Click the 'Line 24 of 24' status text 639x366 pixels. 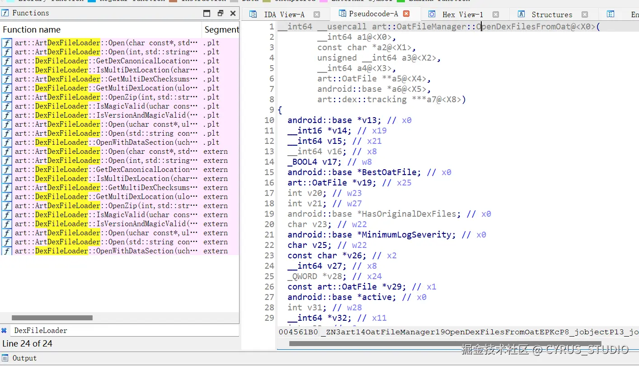coord(28,344)
